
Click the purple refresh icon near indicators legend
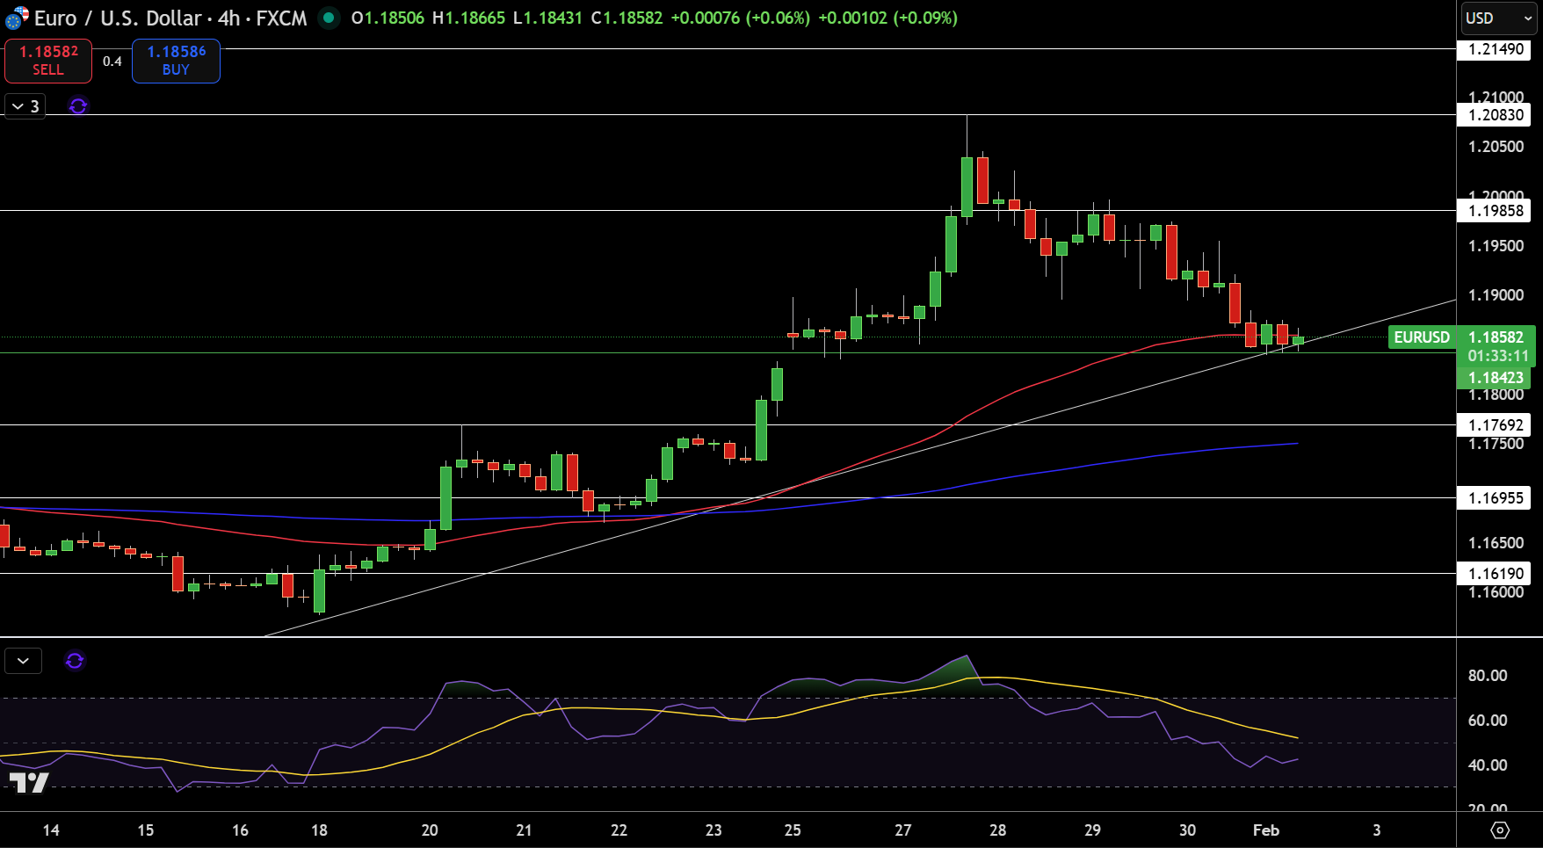[78, 106]
